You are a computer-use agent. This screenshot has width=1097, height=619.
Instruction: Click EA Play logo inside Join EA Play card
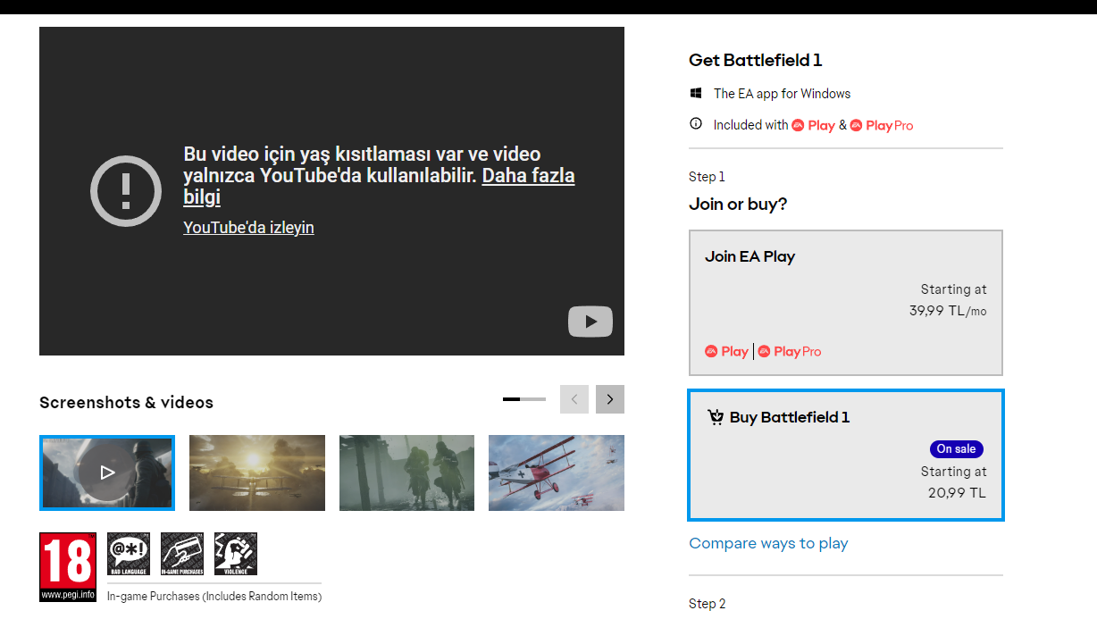pyautogui.click(x=726, y=351)
